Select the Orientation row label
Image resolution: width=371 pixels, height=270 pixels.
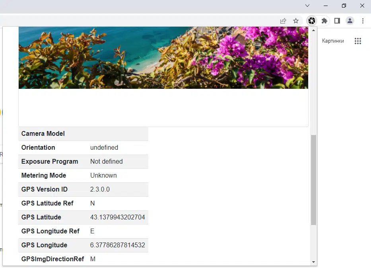point(38,147)
